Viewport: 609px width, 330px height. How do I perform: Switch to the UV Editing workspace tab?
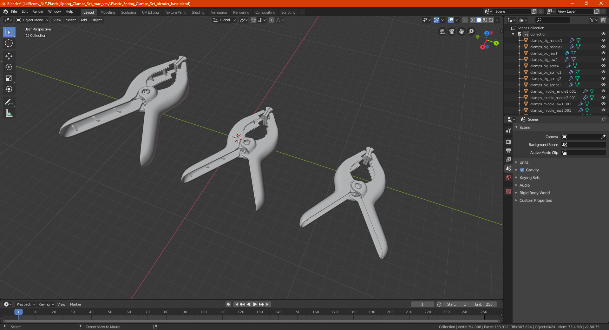(x=150, y=12)
